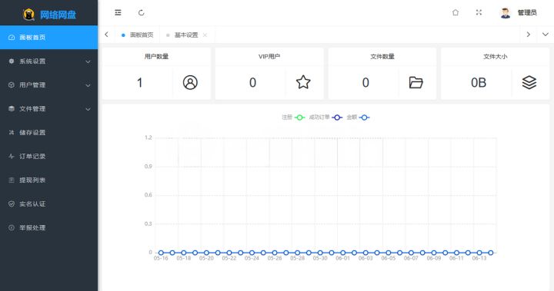Switch to the 基本设置 tab
Viewport: 554px width, 291px height.
point(186,35)
